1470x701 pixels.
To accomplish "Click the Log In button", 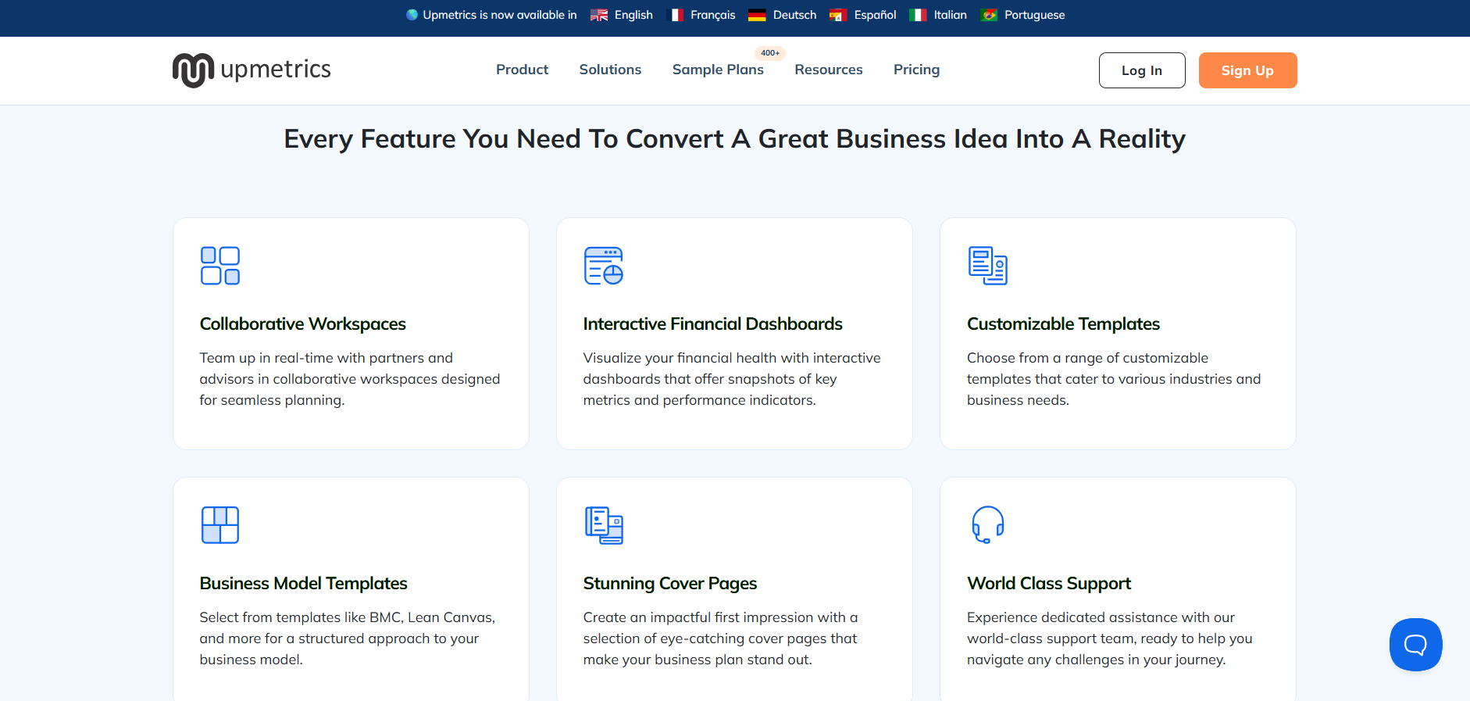I will 1142,70.
